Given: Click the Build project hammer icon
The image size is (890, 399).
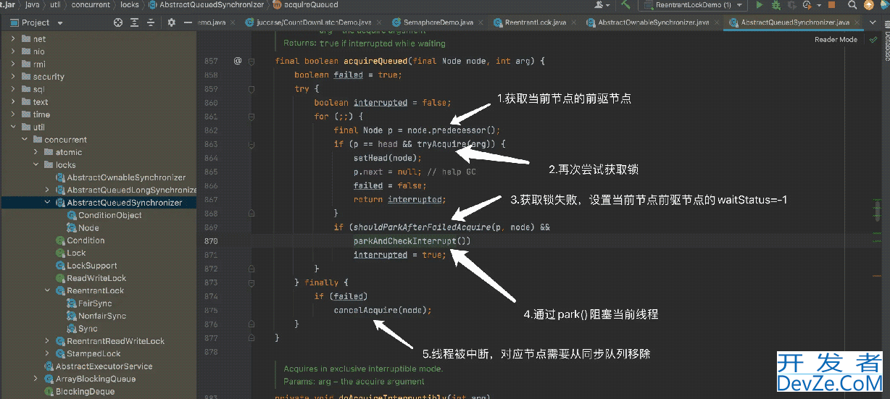Looking at the screenshot, I should point(625,5).
